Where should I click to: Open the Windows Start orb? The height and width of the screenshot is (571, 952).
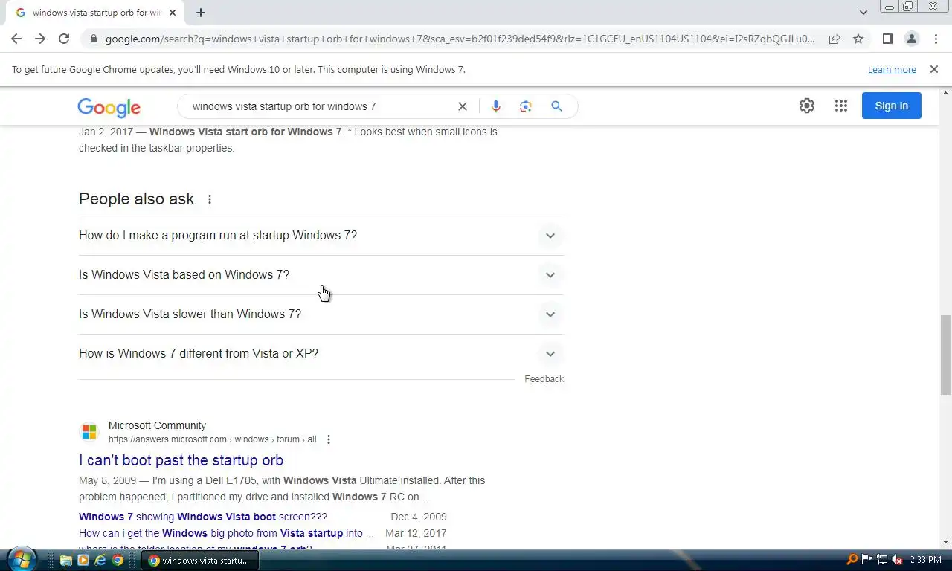pos(21,559)
